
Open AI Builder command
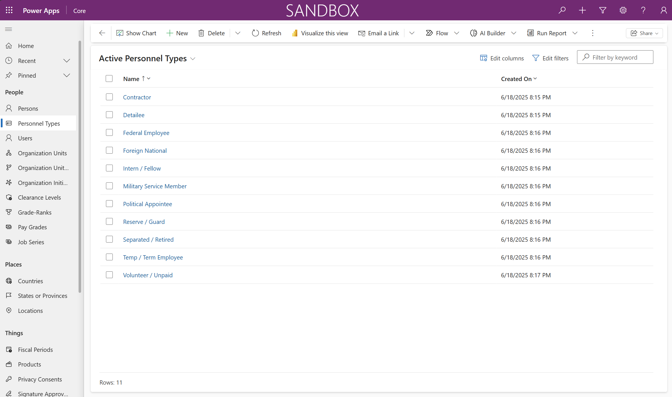[488, 33]
